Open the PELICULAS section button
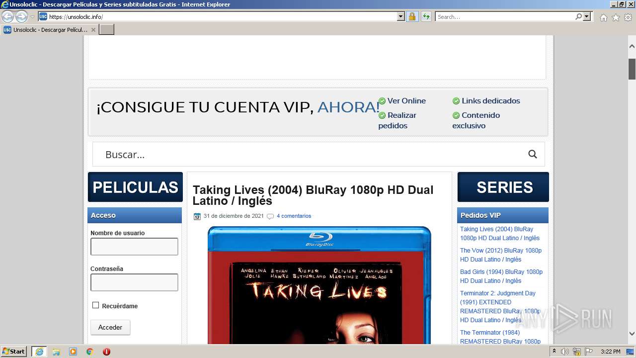The height and width of the screenshot is (358, 636). tap(135, 187)
